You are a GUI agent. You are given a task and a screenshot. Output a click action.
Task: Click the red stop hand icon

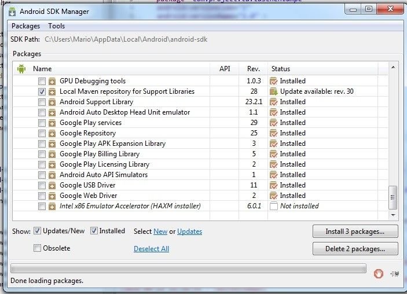coord(379,274)
